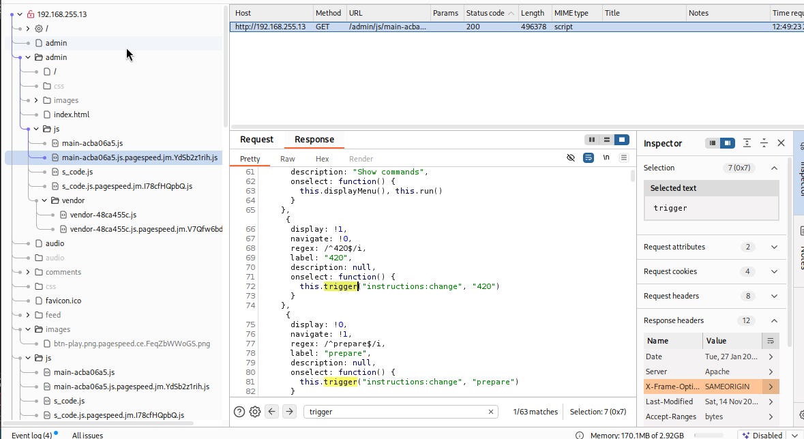Click the message editor hamburger menu icon
This screenshot has height=439, width=804.
pyautogui.click(x=623, y=158)
